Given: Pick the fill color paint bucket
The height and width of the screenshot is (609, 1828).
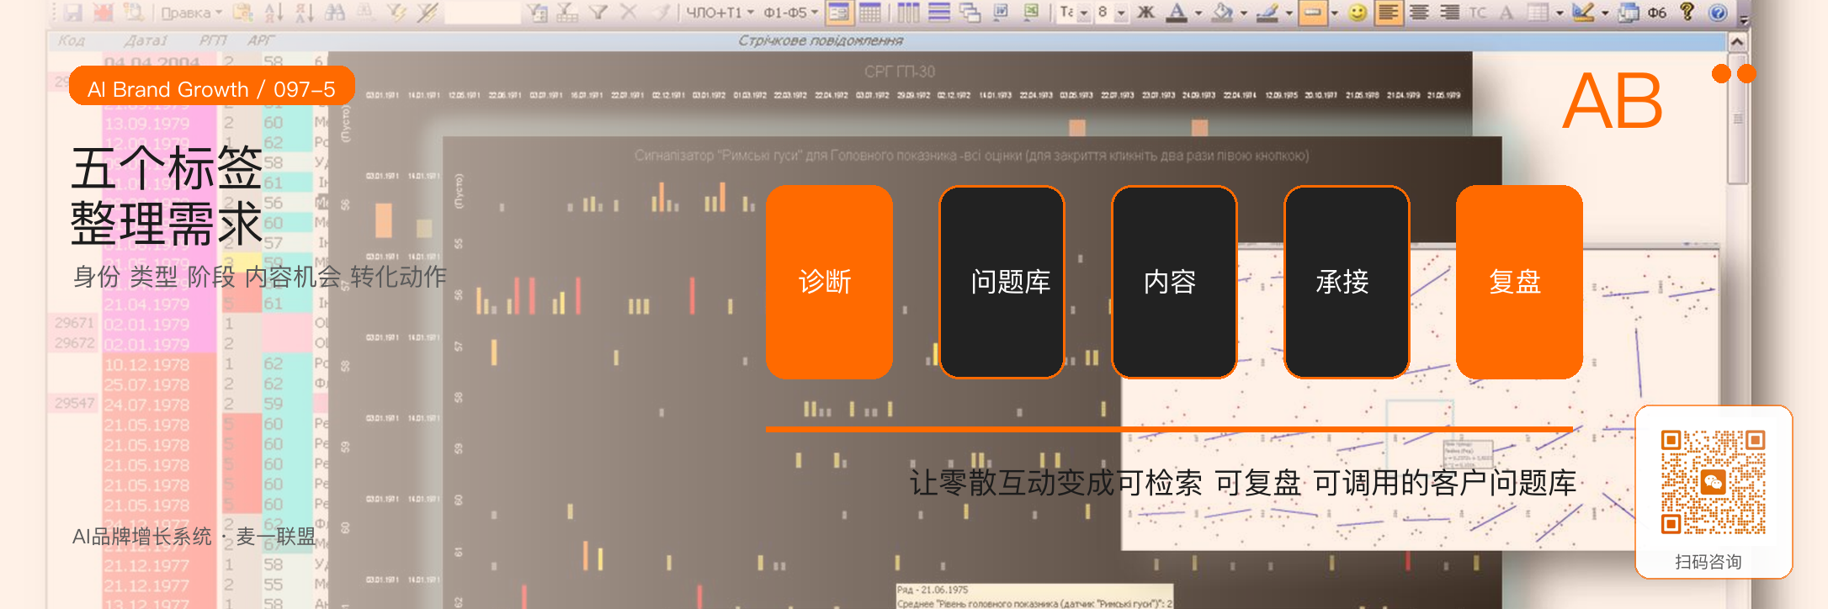Looking at the screenshot, I should pyautogui.click(x=1222, y=13).
